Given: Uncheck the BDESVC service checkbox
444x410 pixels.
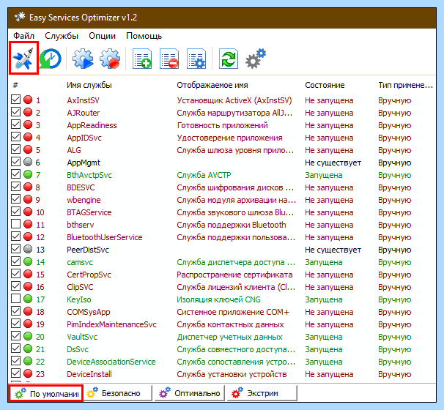Looking at the screenshot, I should coord(16,187).
